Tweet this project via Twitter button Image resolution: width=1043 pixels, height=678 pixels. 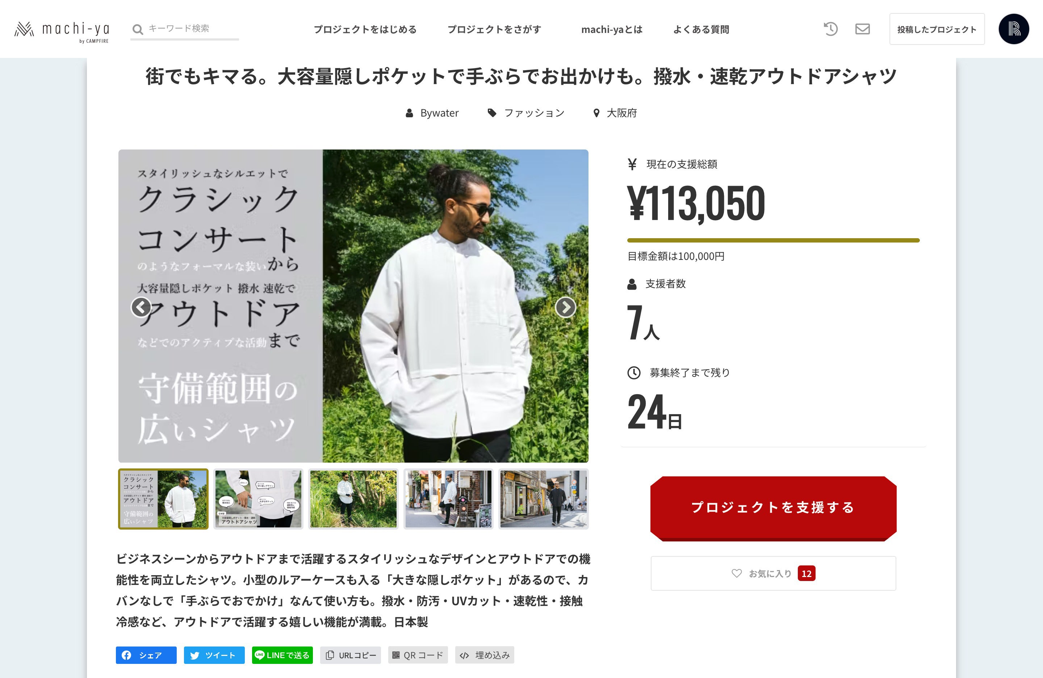(214, 655)
